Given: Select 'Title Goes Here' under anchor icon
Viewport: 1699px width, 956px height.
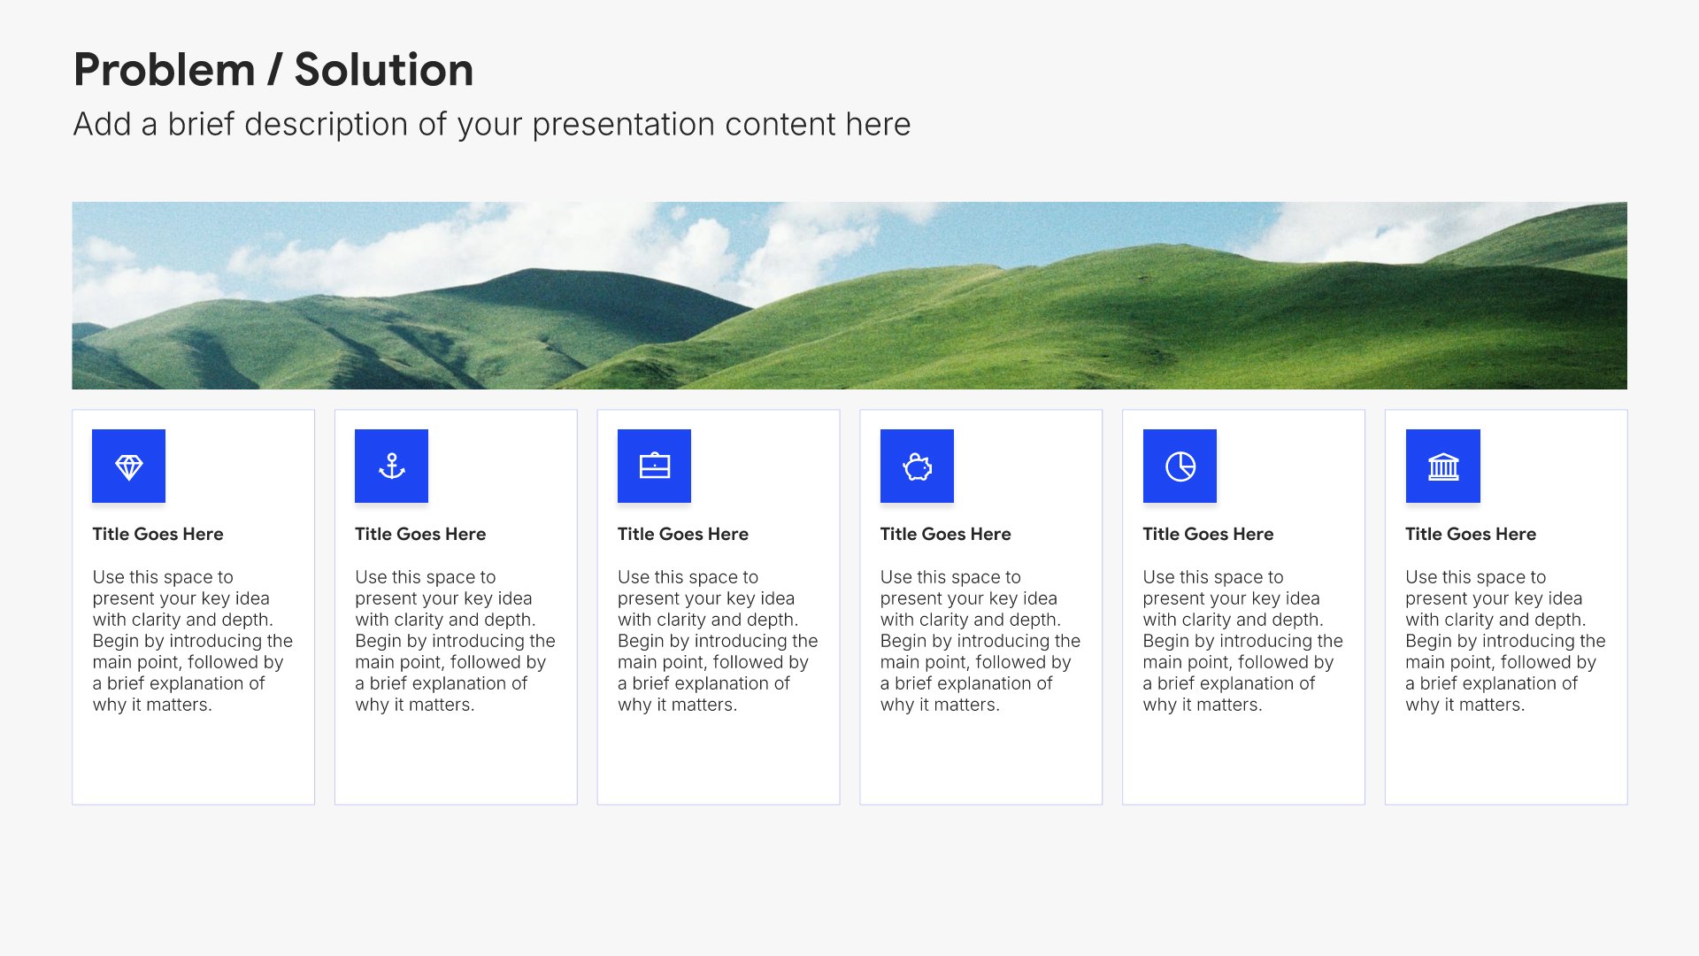Looking at the screenshot, I should pos(420,534).
